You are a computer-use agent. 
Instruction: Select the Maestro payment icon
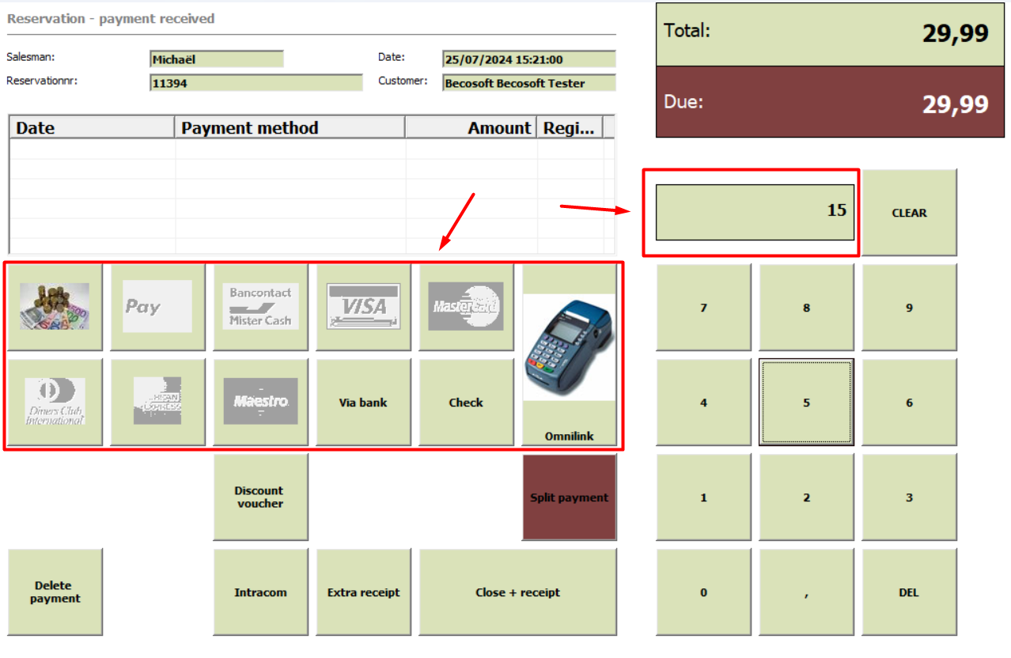point(261,402)
